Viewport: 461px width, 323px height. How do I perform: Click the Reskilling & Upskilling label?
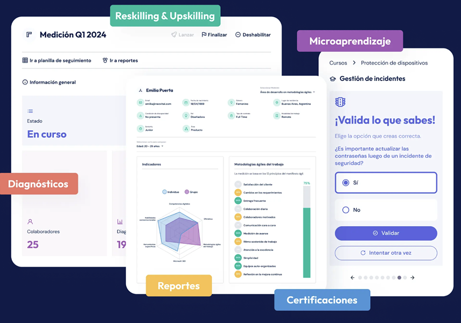click(165, 16)
